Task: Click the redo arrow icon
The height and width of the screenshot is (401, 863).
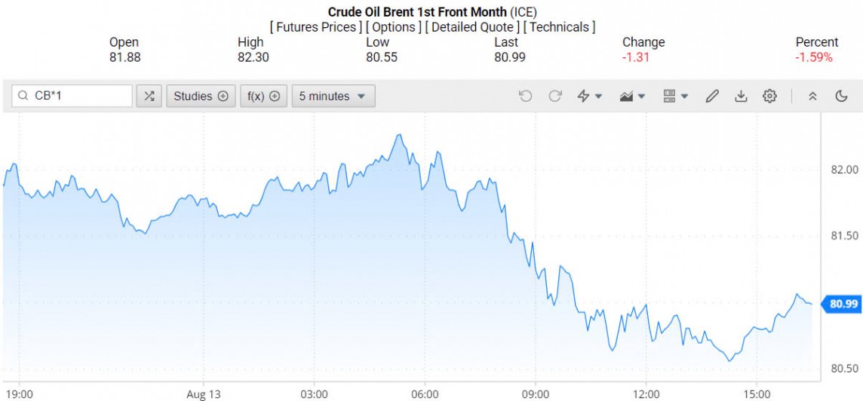Action: tap(555, 96)
